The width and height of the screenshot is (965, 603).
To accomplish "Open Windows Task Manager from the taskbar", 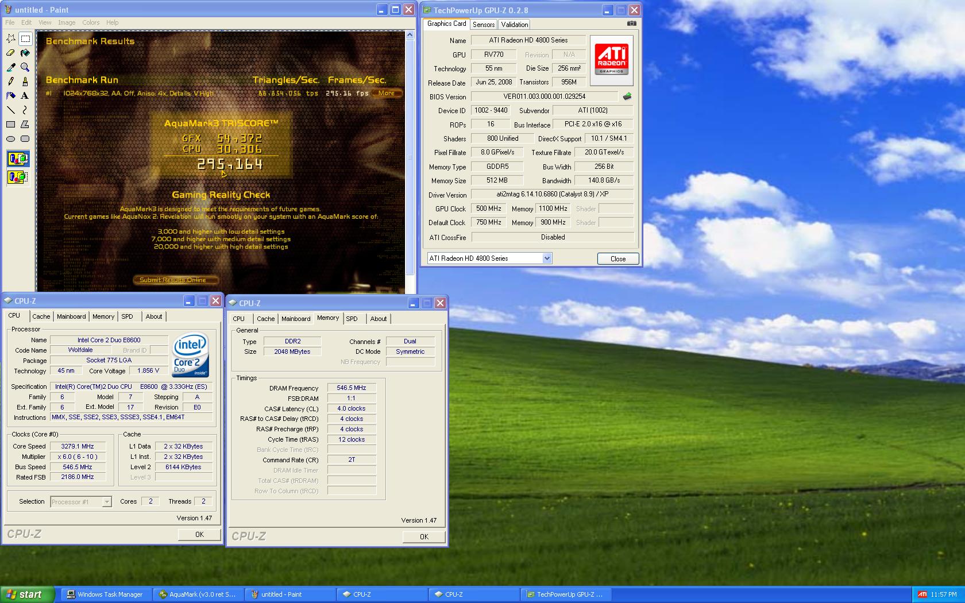I will 107,594.
